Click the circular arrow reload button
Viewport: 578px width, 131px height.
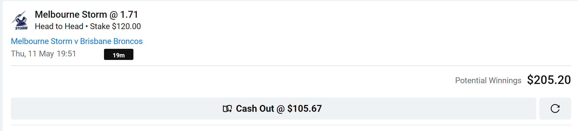pos(555,108)
